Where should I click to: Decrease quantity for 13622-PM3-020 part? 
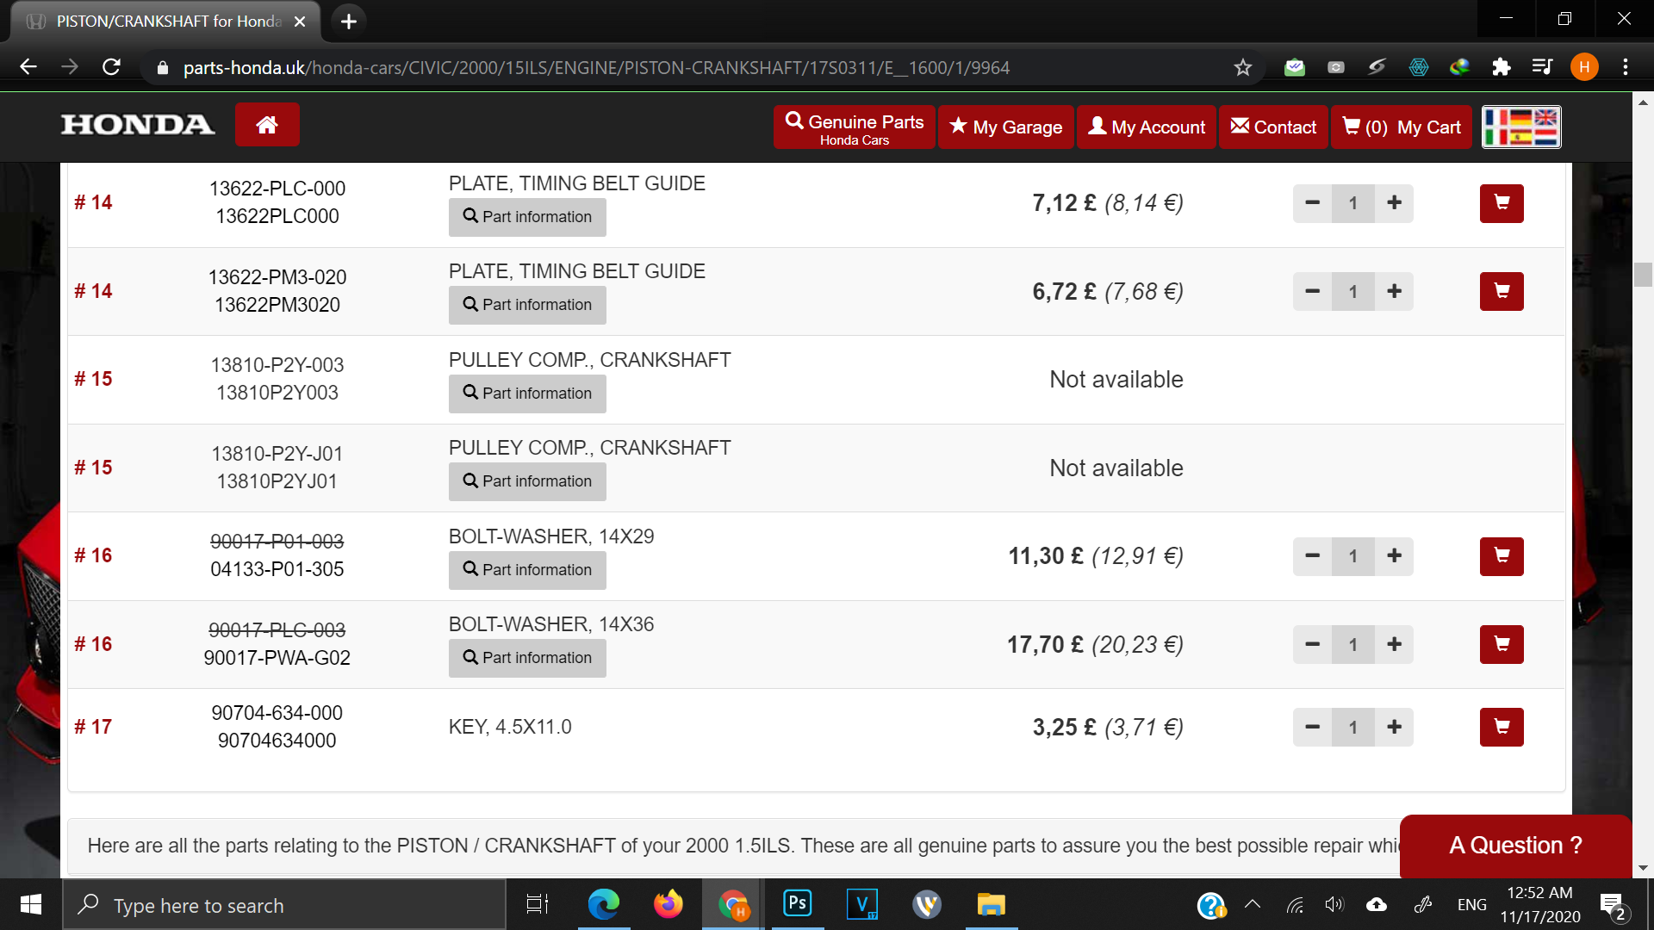(x=1312, y=292)
